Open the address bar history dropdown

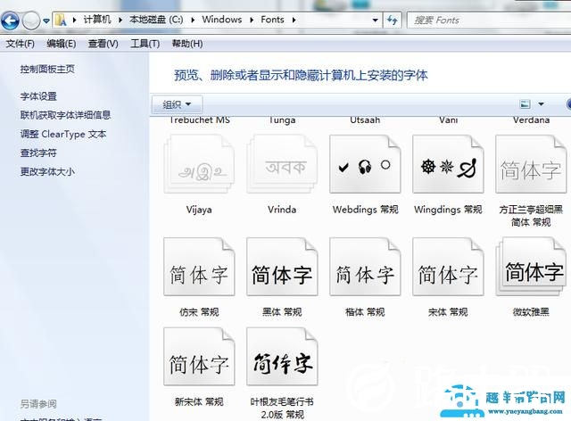click(x=375, y=20)
